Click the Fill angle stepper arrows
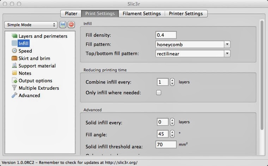The image size is (268, 166). pyautogui.click(x=172, y=134)
